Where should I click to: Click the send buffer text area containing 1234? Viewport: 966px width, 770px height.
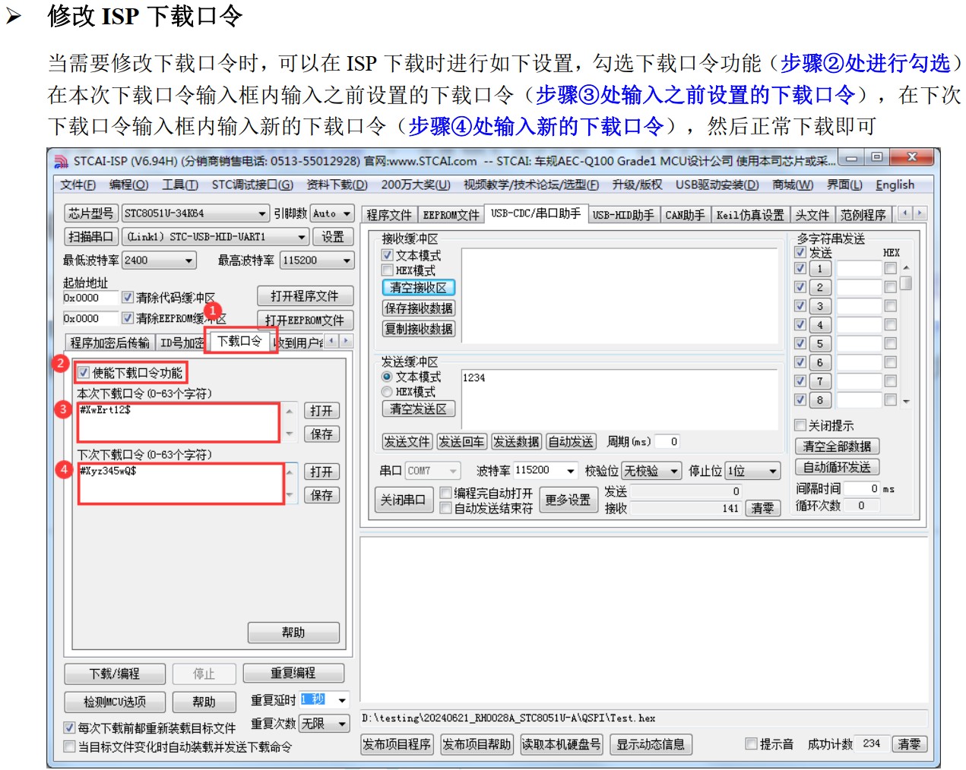point(619,399)
